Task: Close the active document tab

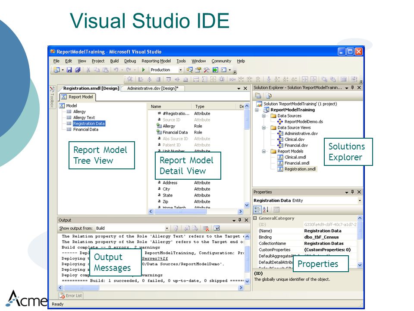Action: [x=245, y=88]
